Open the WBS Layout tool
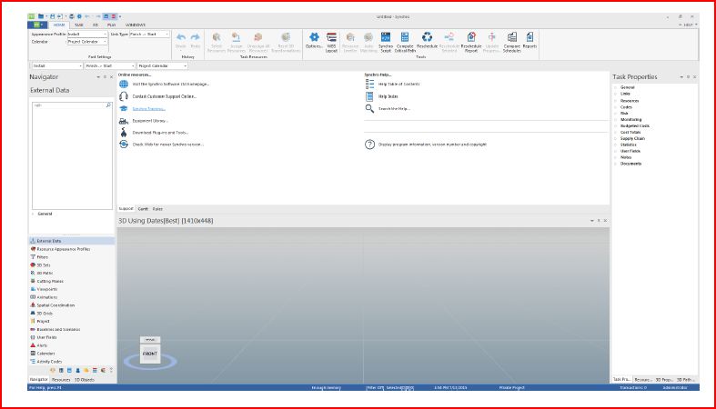The height and width of the screenshot is (409, 716). click(331, 43)
